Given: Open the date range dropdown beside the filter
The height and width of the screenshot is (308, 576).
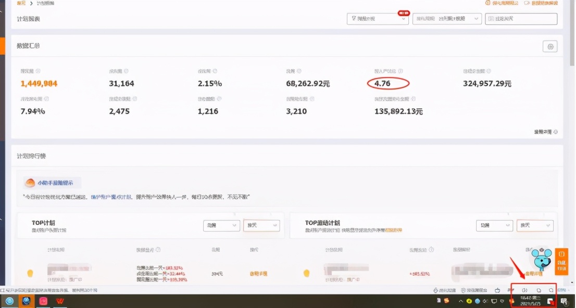Looking at the screenshot, I should [447, 19].
